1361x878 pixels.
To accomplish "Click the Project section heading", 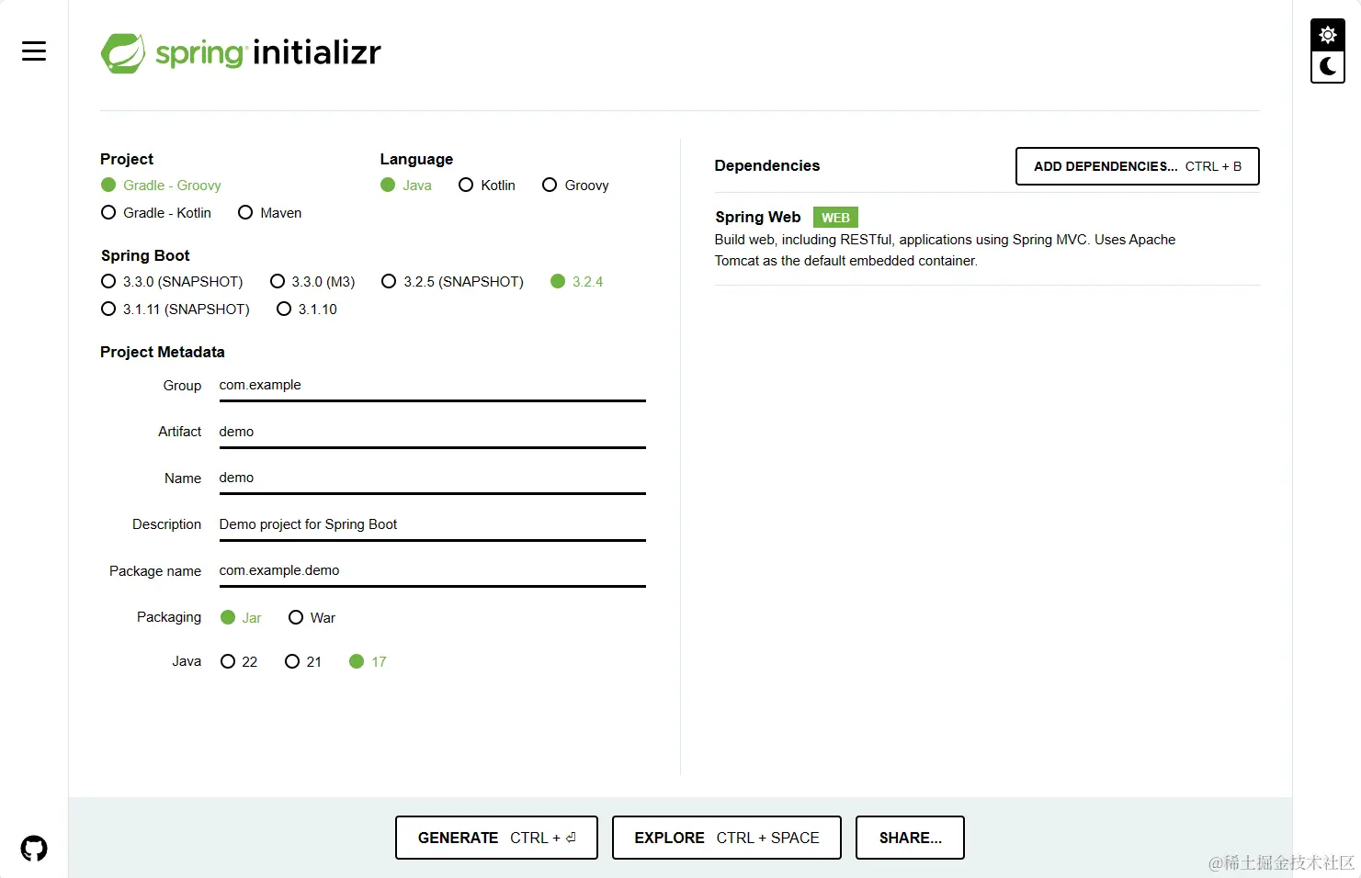I will point(127,160).
